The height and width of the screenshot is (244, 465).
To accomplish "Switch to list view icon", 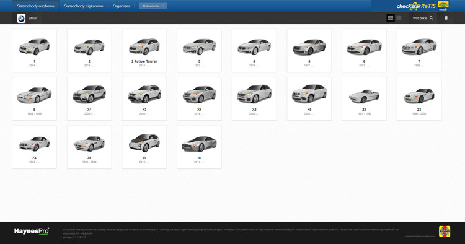I will [399, 18].
